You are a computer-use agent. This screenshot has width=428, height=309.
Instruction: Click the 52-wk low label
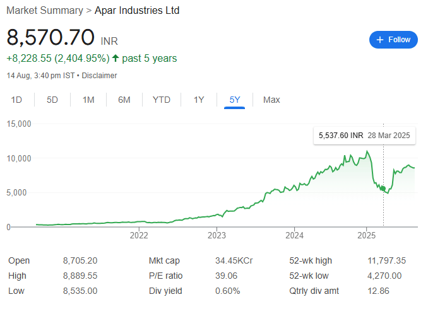[309, 276]
